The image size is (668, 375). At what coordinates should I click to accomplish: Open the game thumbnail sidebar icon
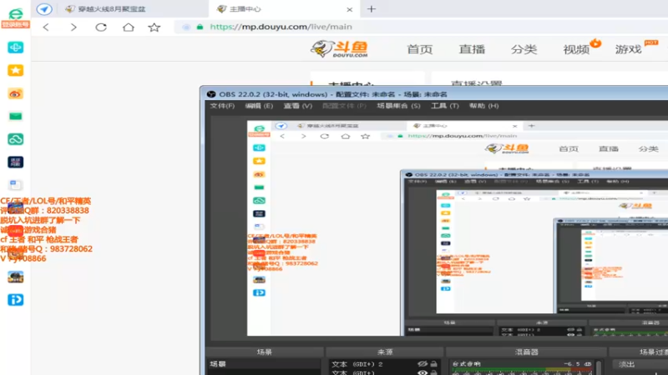click(15, 277)
